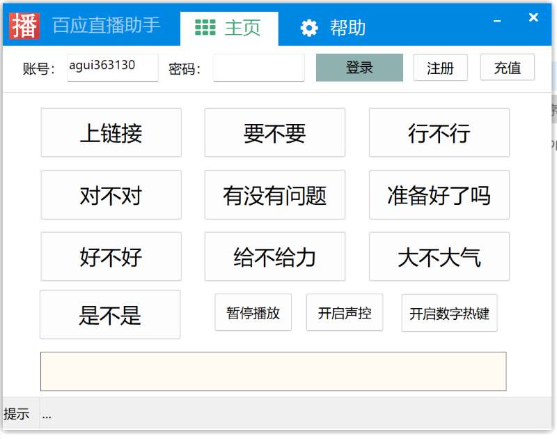The width and height of the screenshot is (557, 439).
Task: Play the 好不好 sound
Action: pyautogui.click(x=111, y=257)
